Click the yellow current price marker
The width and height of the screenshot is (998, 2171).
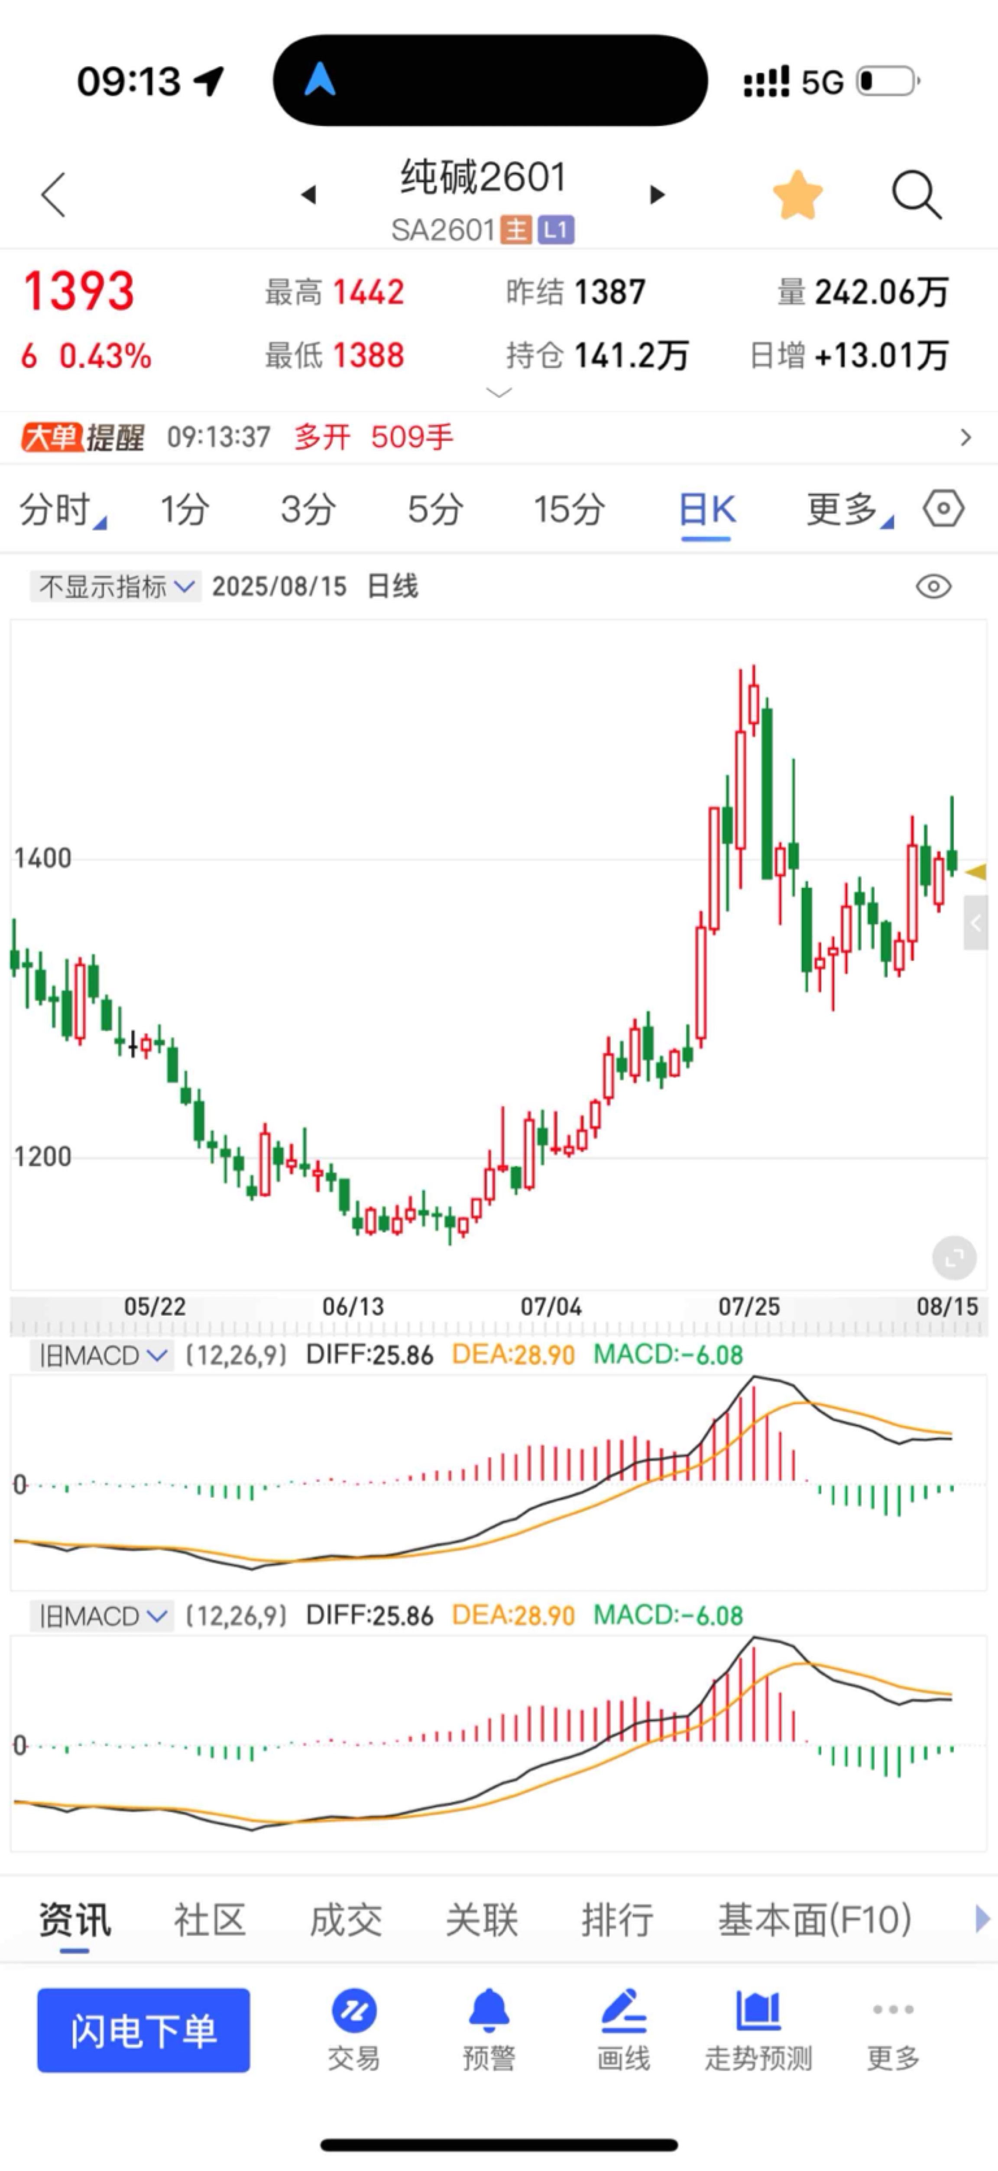pos(976,871)
